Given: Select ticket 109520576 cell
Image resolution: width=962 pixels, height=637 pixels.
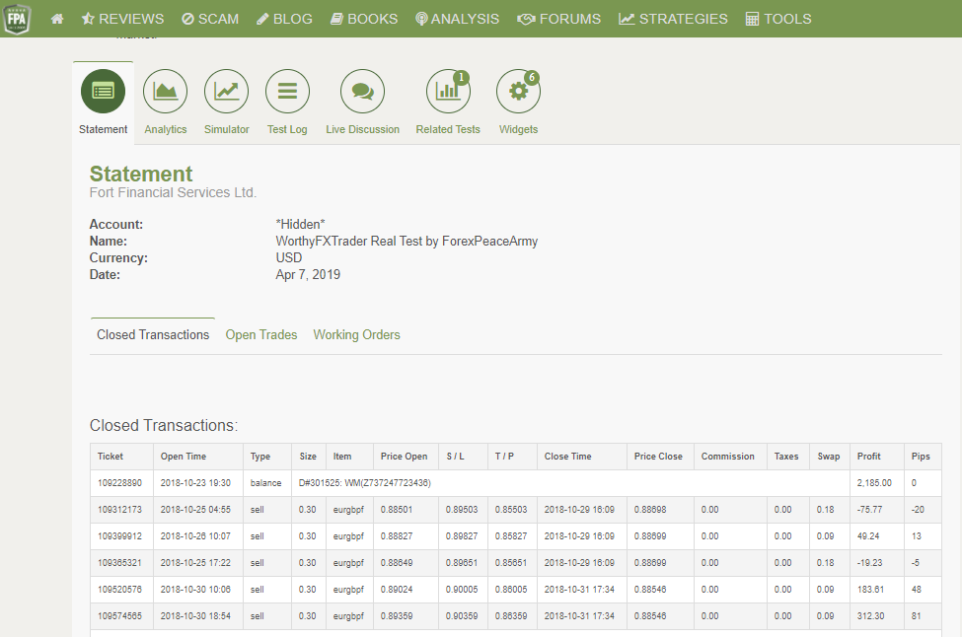Looking at the screenshot, I should [119, 590].
